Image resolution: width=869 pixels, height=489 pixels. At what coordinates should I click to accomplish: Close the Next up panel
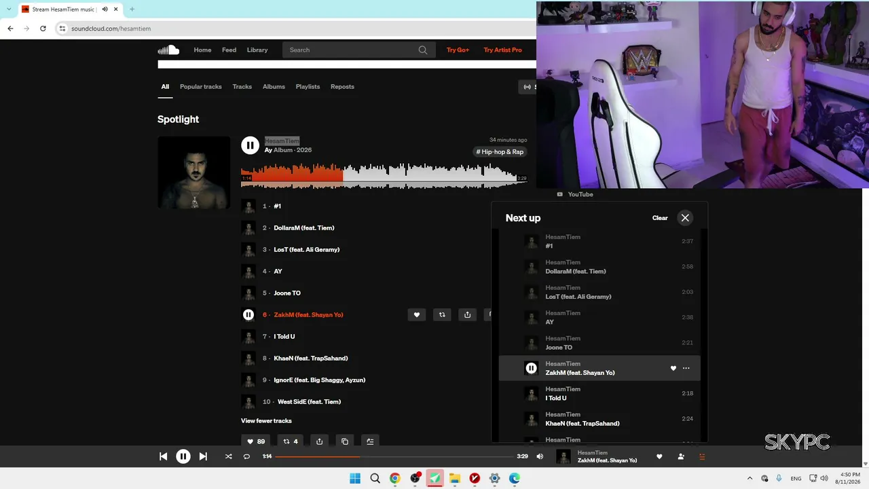(685, 218)
